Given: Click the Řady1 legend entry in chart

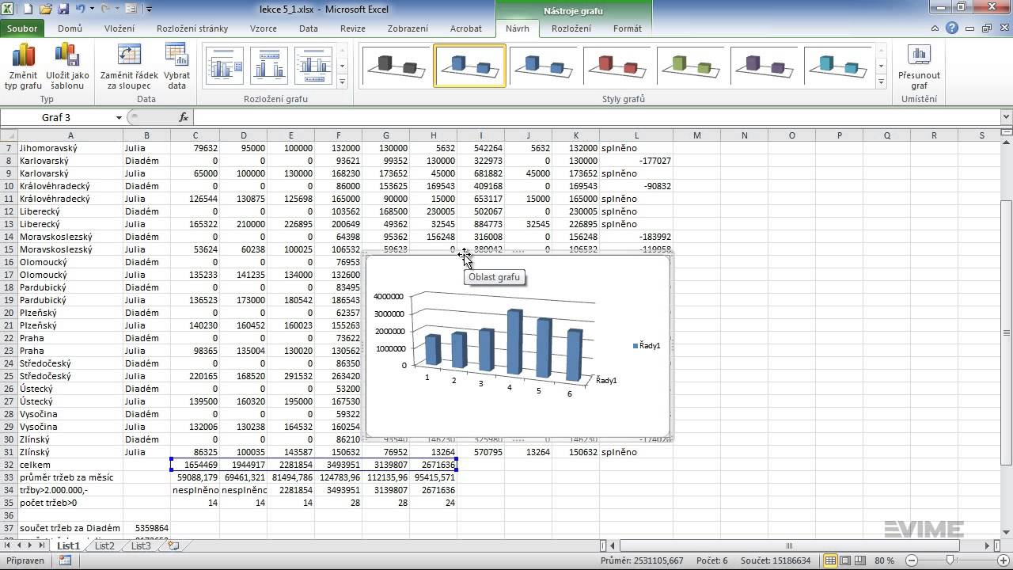Looking at the screenshot, I should 647,345.
